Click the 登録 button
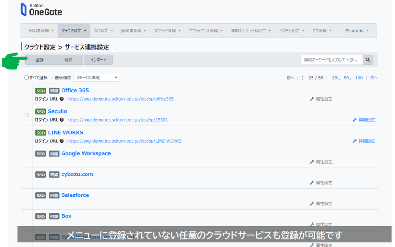Screen dimensions: 395x247 40,60
